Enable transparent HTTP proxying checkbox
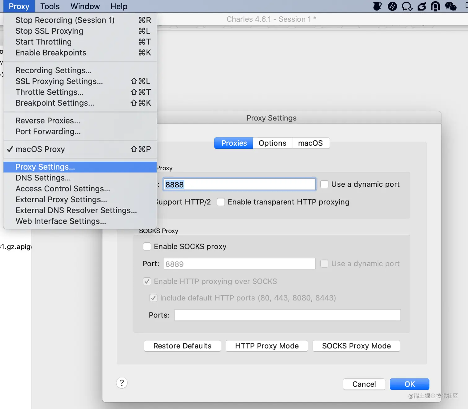468x409 pixels. tap(221, 202)
